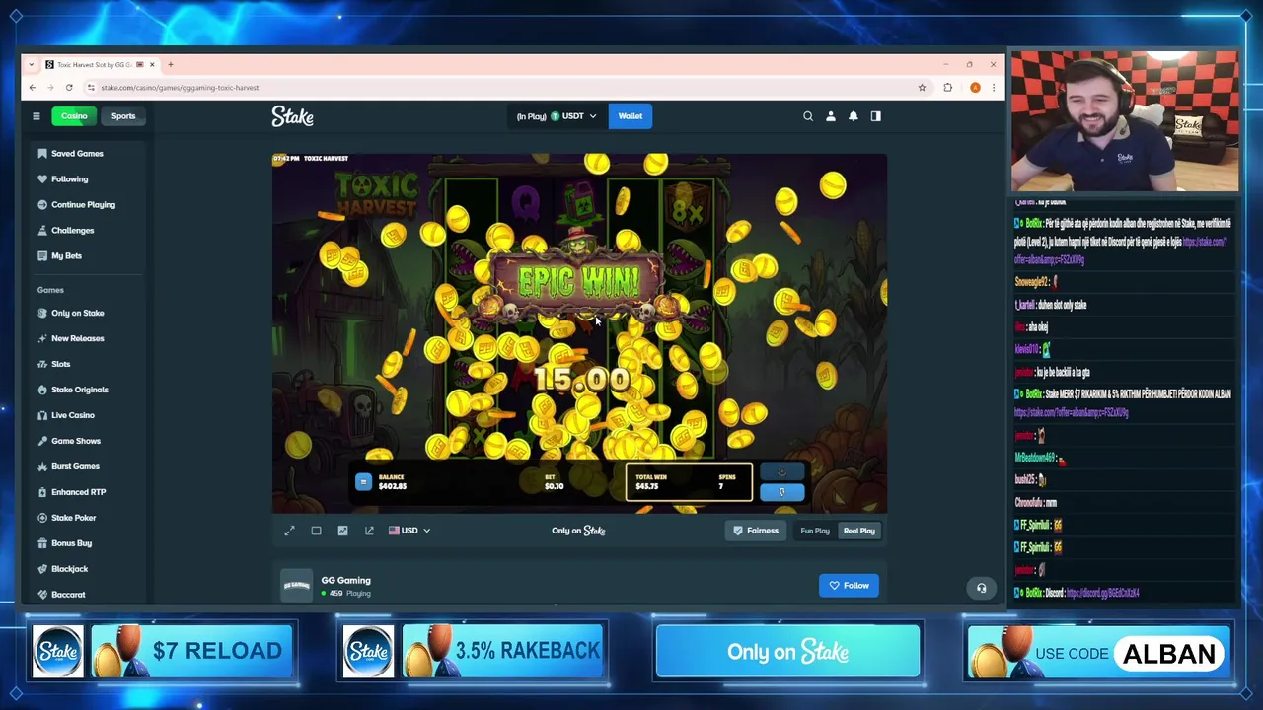The image size is (1263, 710).
Task: Click the Fairness button
Action: coord(756,531)
